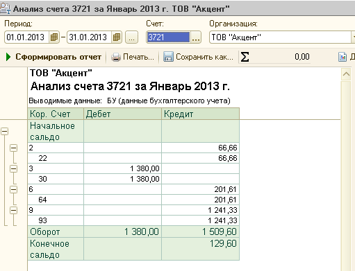This screenshot has height=271, width=355.
Task: Click the chart diagram icon in toolbar
Action: (x=342, y=57)
